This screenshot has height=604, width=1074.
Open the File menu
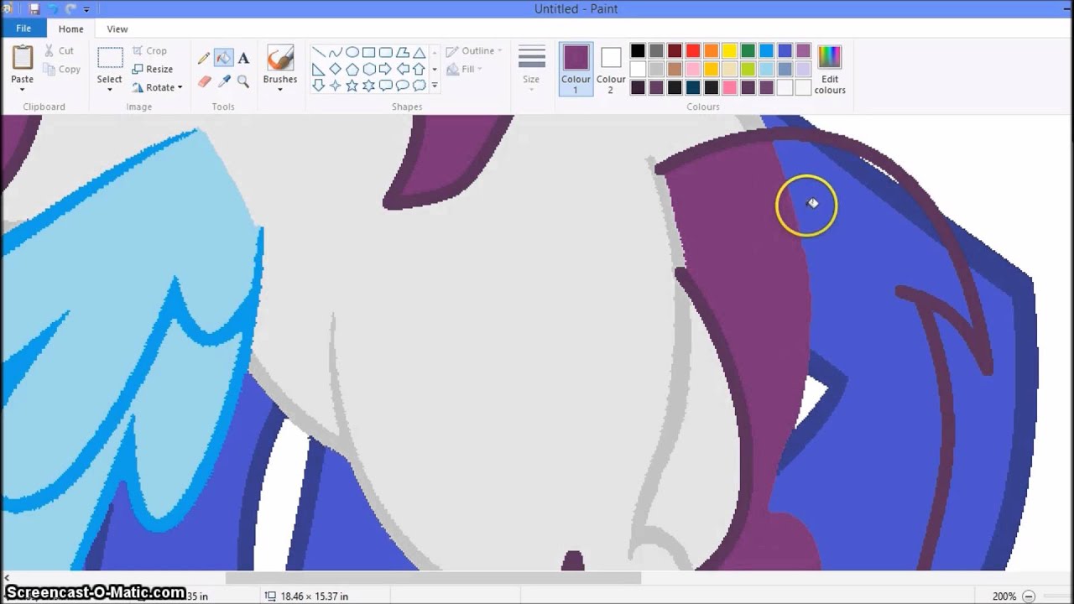[x=23, y=29]
